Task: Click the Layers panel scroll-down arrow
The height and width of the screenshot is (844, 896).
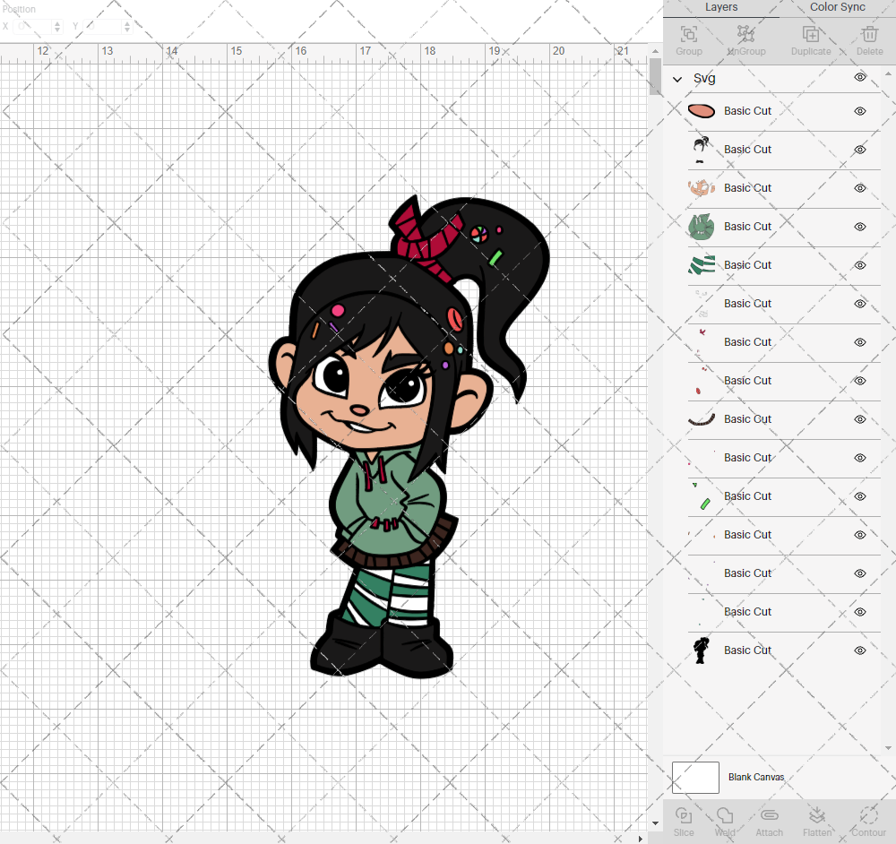Action: (x=887, y=748)
